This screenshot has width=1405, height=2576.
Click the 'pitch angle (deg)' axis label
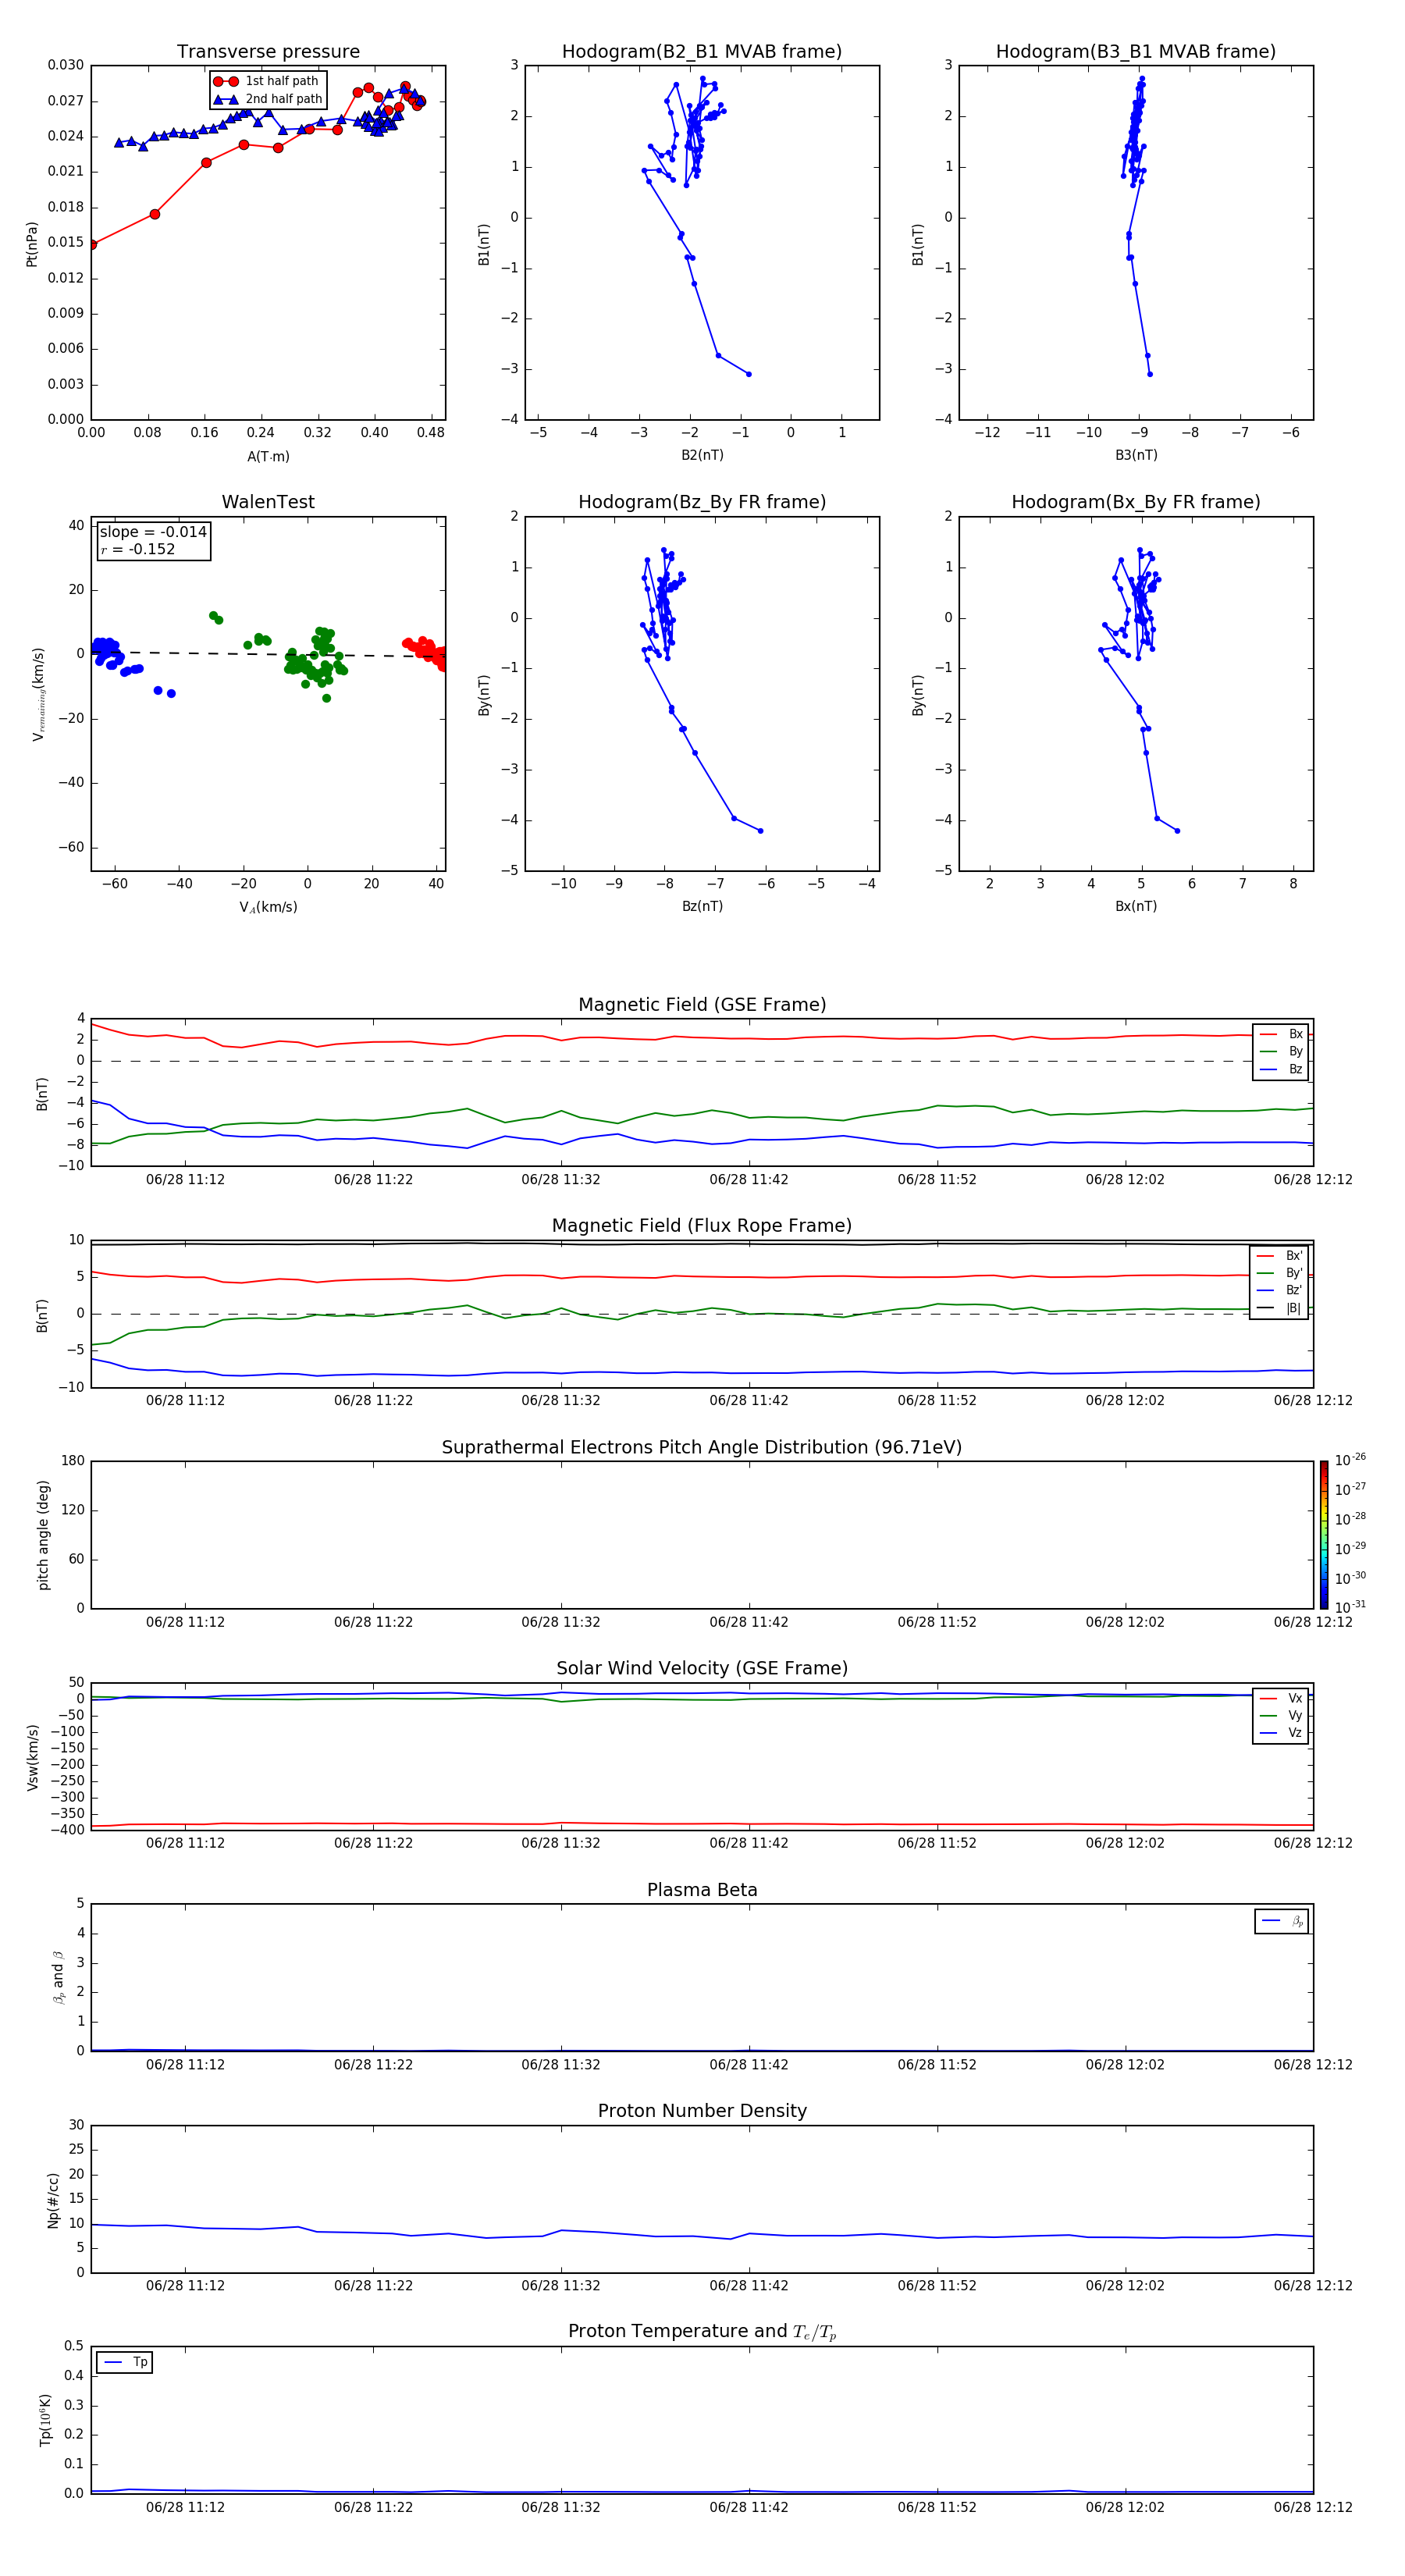click(43, 1535)
